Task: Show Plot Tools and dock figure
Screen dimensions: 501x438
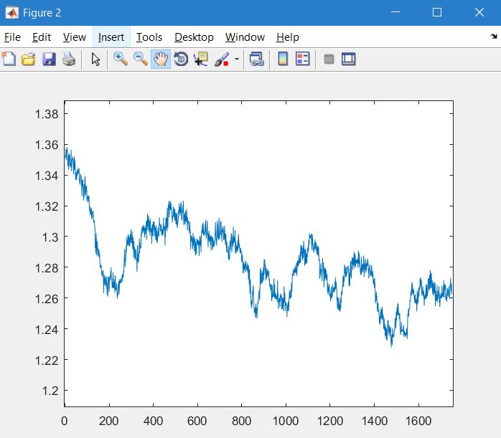Action: coord(349,59)
